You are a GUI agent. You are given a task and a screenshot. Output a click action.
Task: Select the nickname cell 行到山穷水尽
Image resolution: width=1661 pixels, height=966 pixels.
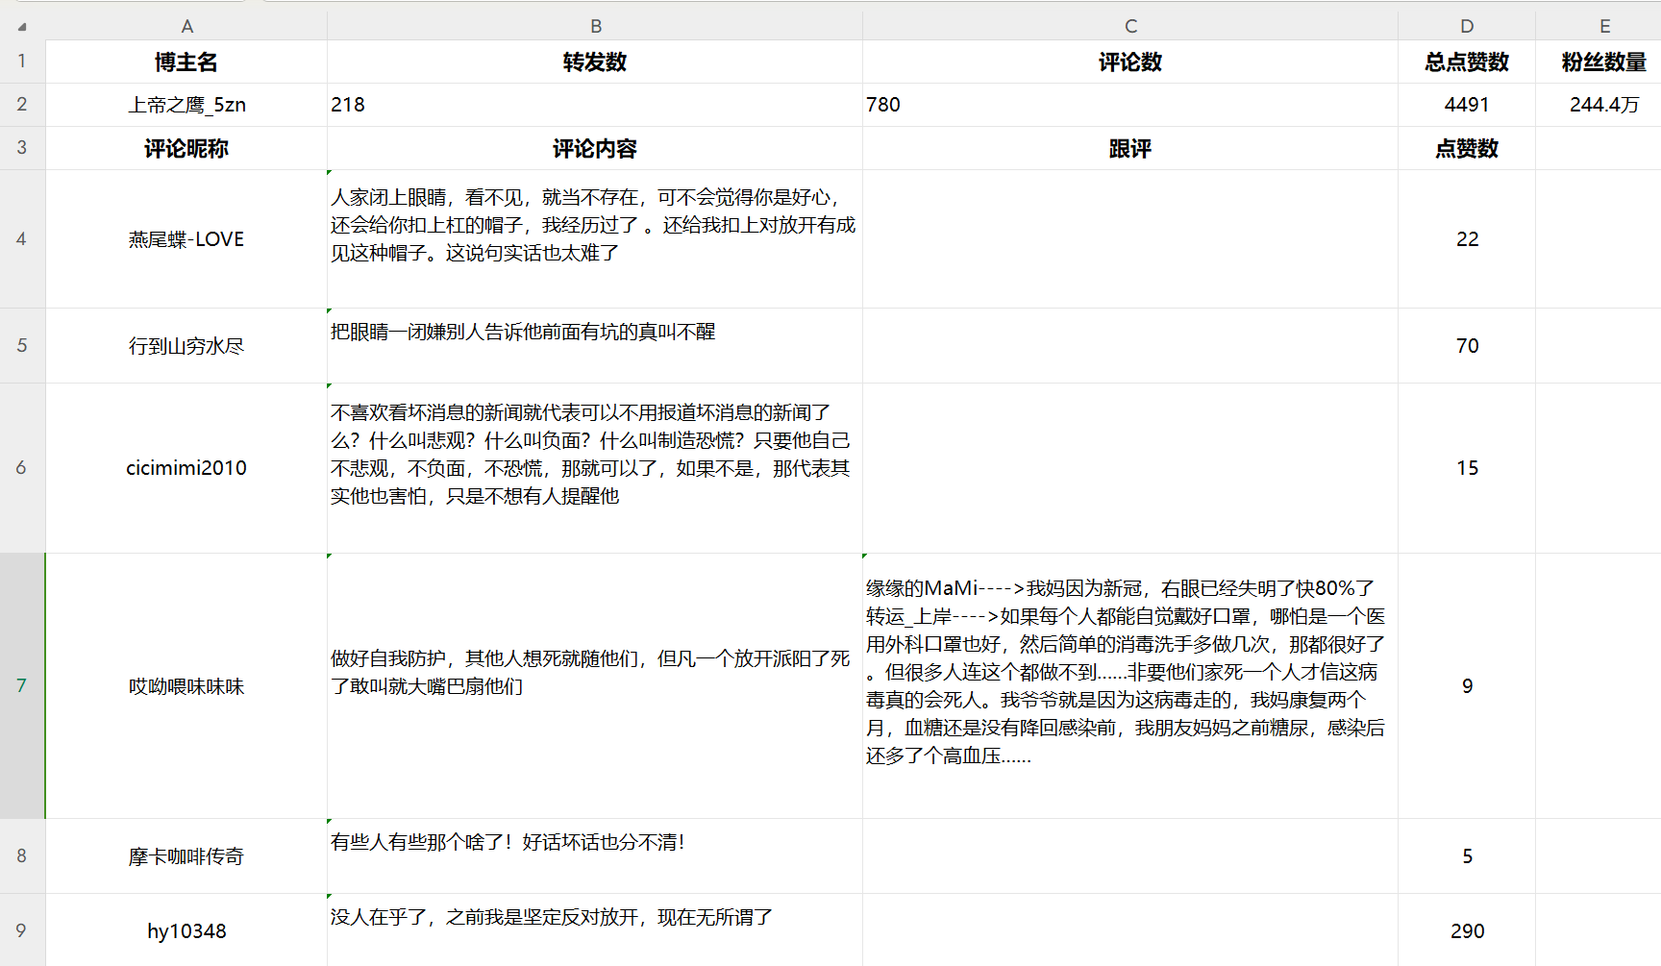[x=186, y=345]
